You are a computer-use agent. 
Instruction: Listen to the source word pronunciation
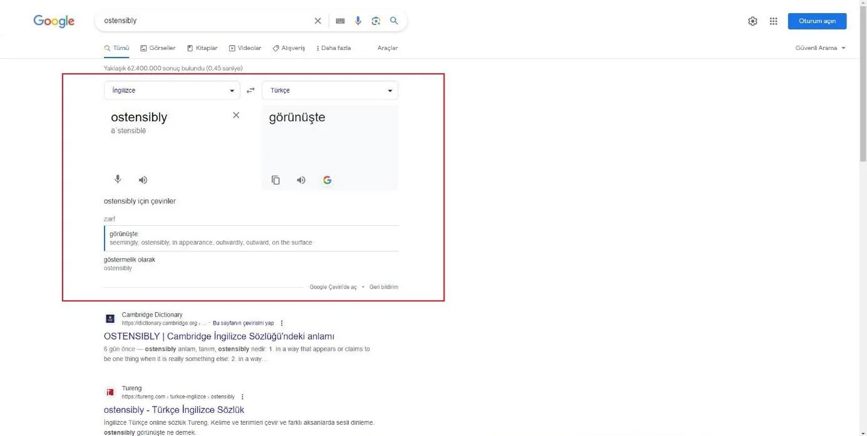(x=143, y=180)
